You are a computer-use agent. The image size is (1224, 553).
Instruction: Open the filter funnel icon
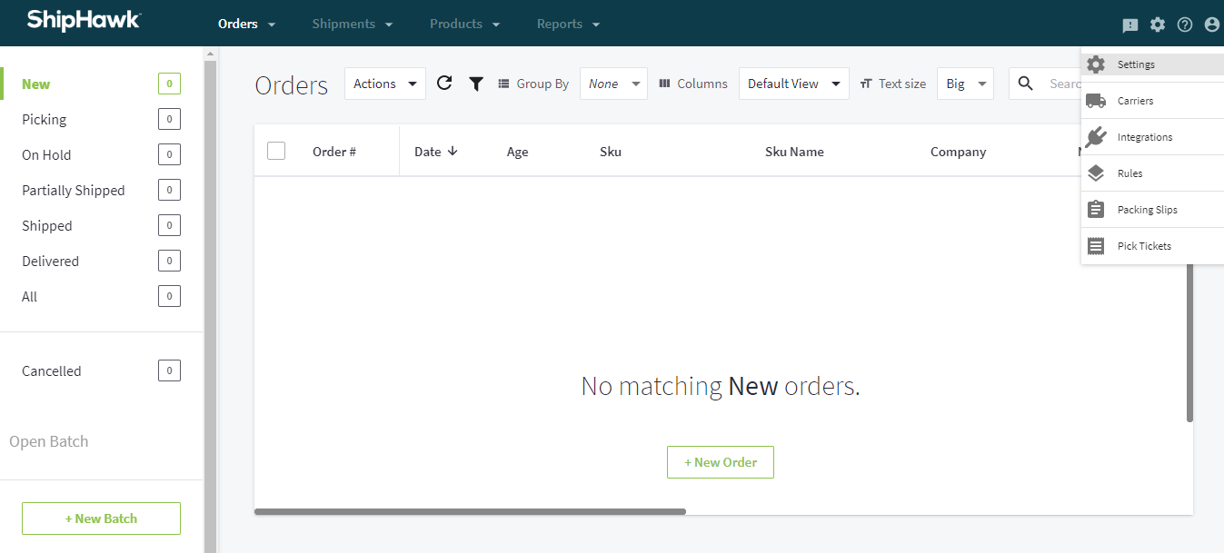tap(476, 83)
